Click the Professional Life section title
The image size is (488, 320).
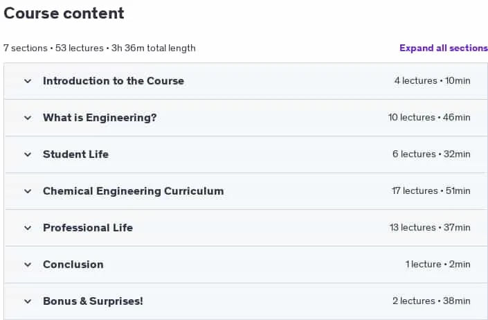88,228
